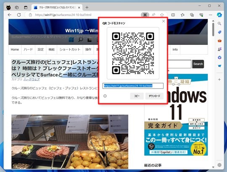Open sidebar Outlook send icon
This screenshot has width=227, height=172.
coord(219,66)
